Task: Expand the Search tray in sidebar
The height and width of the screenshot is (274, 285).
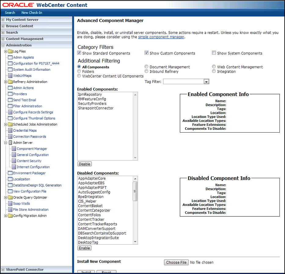Action: [3, 32]
